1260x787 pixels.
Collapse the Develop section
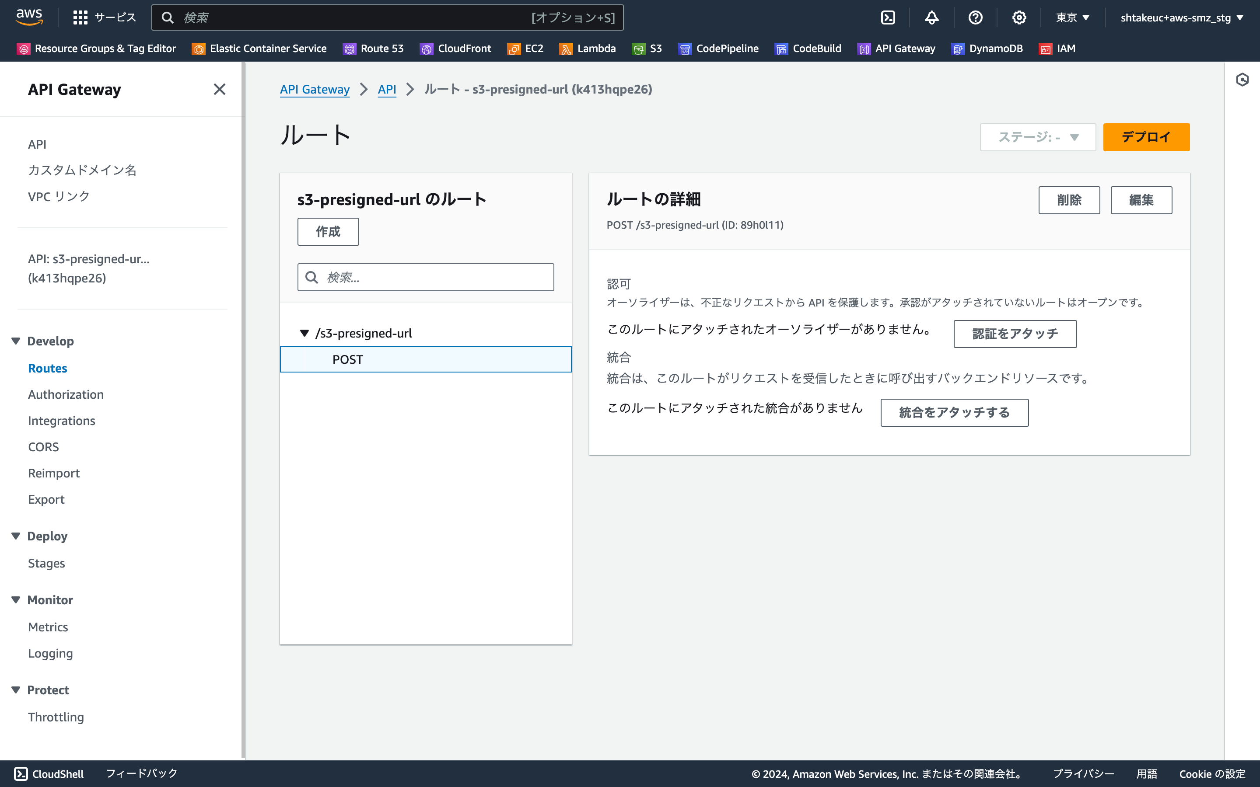[x=16, y=341]
